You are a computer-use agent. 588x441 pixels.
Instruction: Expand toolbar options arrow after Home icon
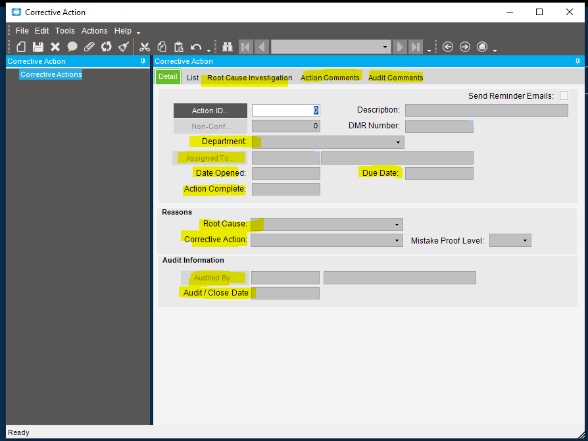(495, 50)
